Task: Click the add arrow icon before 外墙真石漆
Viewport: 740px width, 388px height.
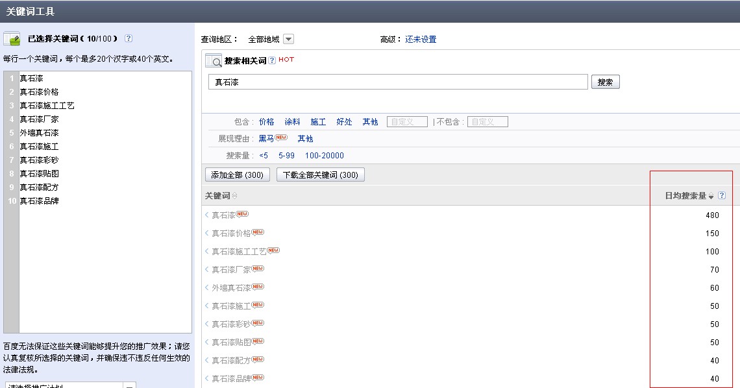Action: pyautogui.click(x=207, y=287)
